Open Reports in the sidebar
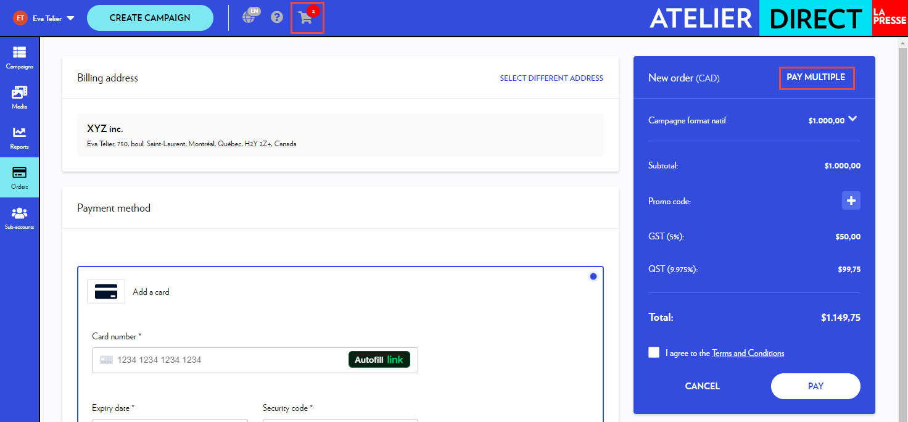 pyautogui.click(x=20, y=138)
